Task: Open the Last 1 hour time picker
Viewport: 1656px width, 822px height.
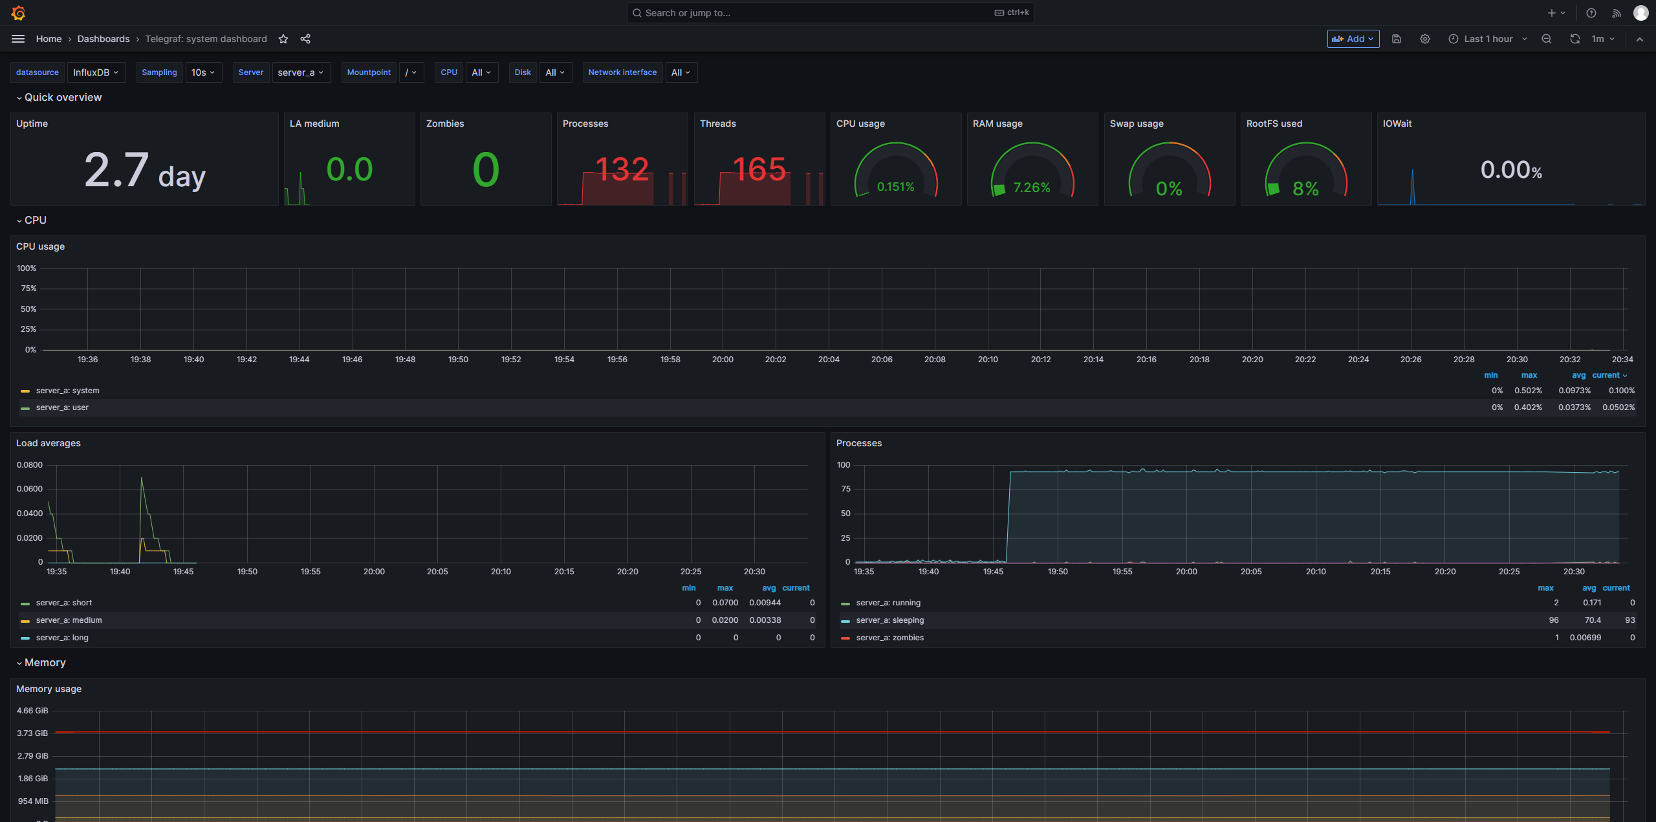Action: [1488, 39]
